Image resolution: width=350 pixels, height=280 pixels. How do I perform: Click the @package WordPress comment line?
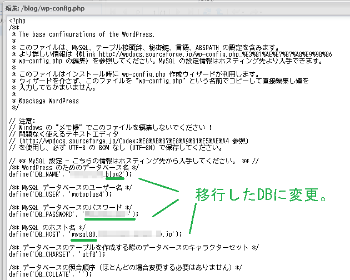pyautogui.click(x=48, y=101)
